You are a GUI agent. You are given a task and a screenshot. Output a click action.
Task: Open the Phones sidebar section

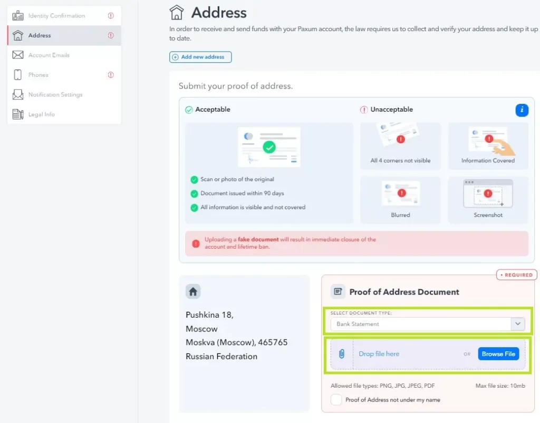click(64, 75)
